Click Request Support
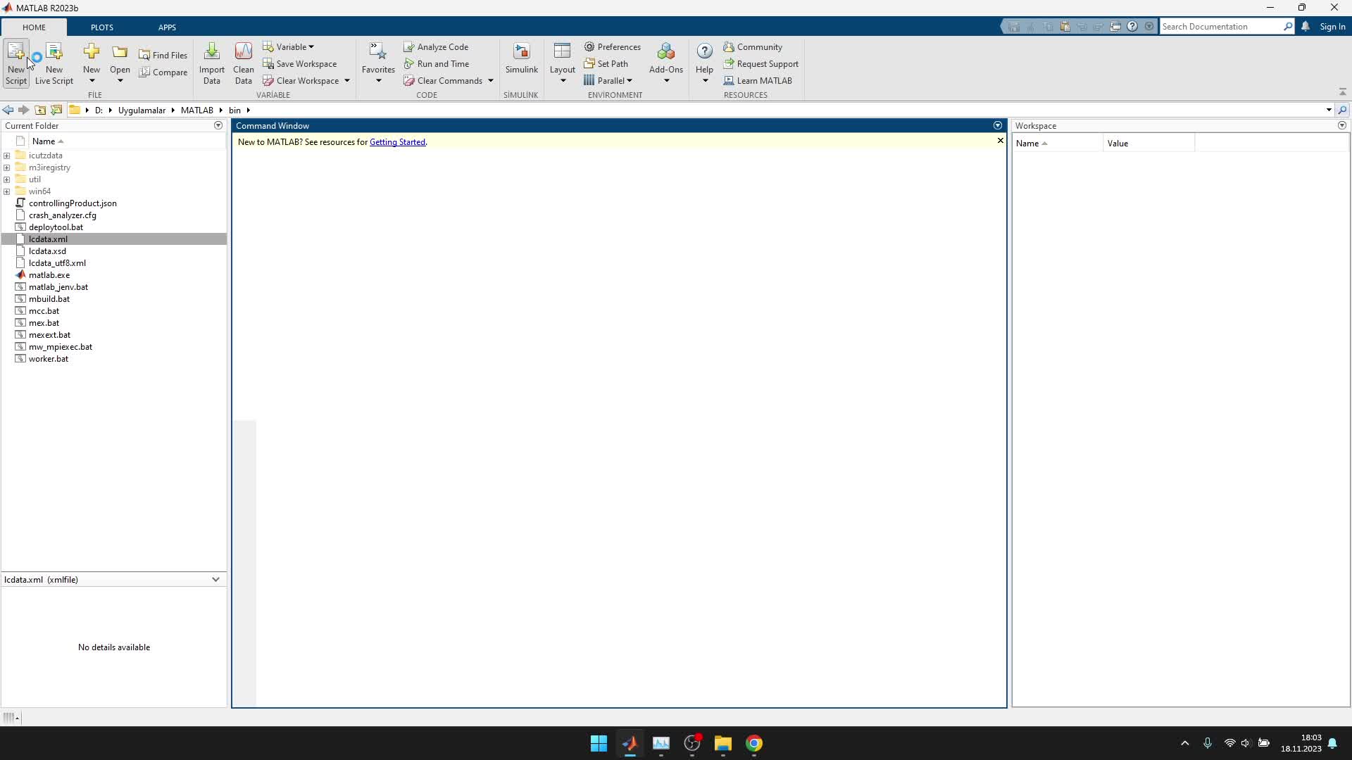Image resolution: width=1352 pixels, height=760 pixels. (x=761, y=63)
